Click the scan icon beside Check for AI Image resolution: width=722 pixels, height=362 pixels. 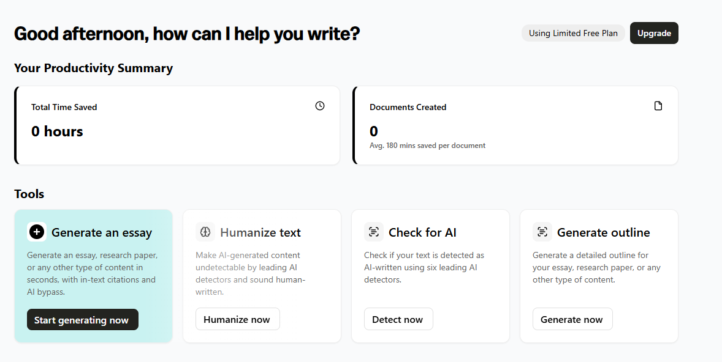[374, 232]
